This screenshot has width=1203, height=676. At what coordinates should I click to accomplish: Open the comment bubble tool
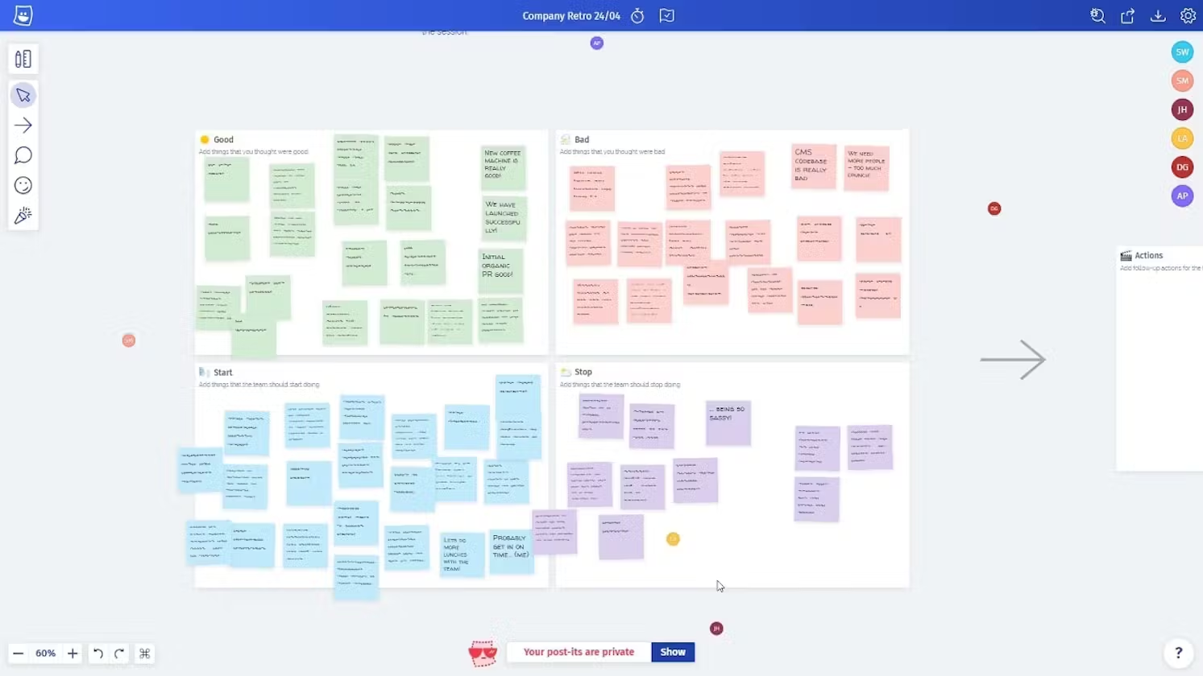point(23,155)
